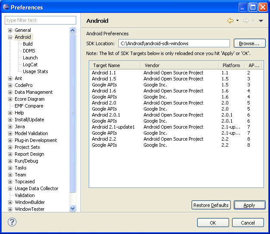Select Google APIs row with API 3
270x234 pixels.
[x=176, y=85]
